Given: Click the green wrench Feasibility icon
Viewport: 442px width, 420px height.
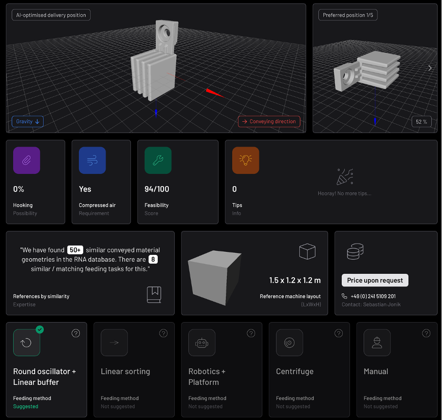Looking at the screenshot, I should (158, 160).
